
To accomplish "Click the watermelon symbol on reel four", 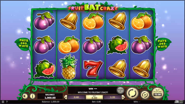I will pos(117,45).
